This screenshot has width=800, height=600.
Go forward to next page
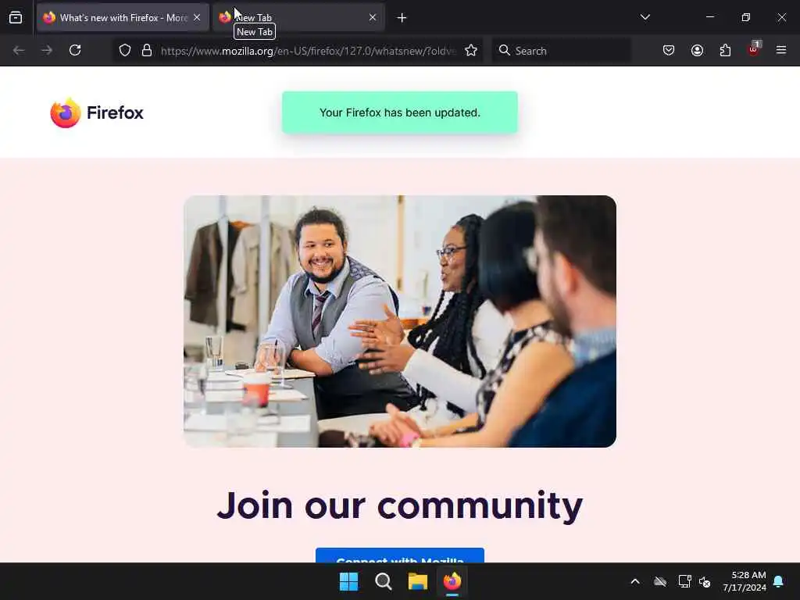pos(47,51)
